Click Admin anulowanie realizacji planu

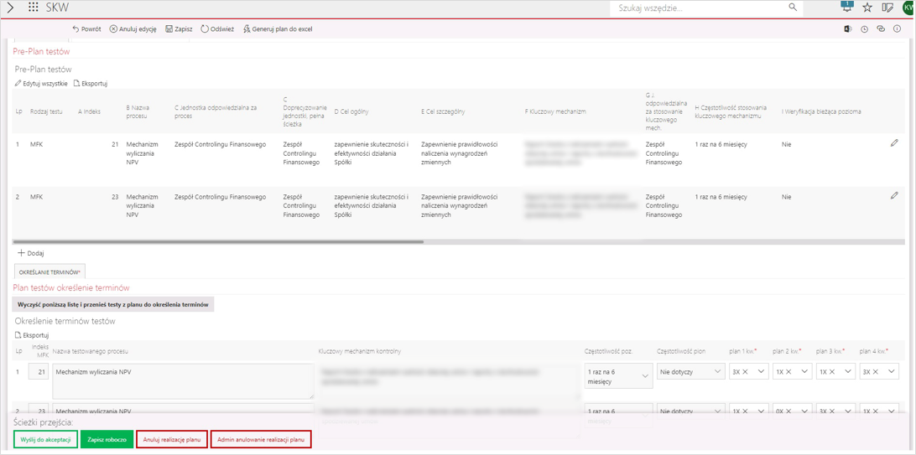point(261,439)
